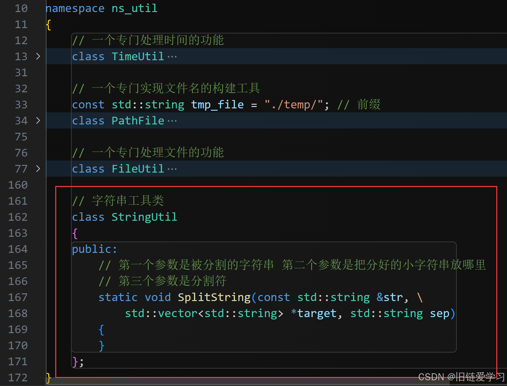The height and width of the screenshot is (386, 507).
Task: Click the comment starting '// 第一个参数是被分割的字符串'
Action: tap(292, 265)
